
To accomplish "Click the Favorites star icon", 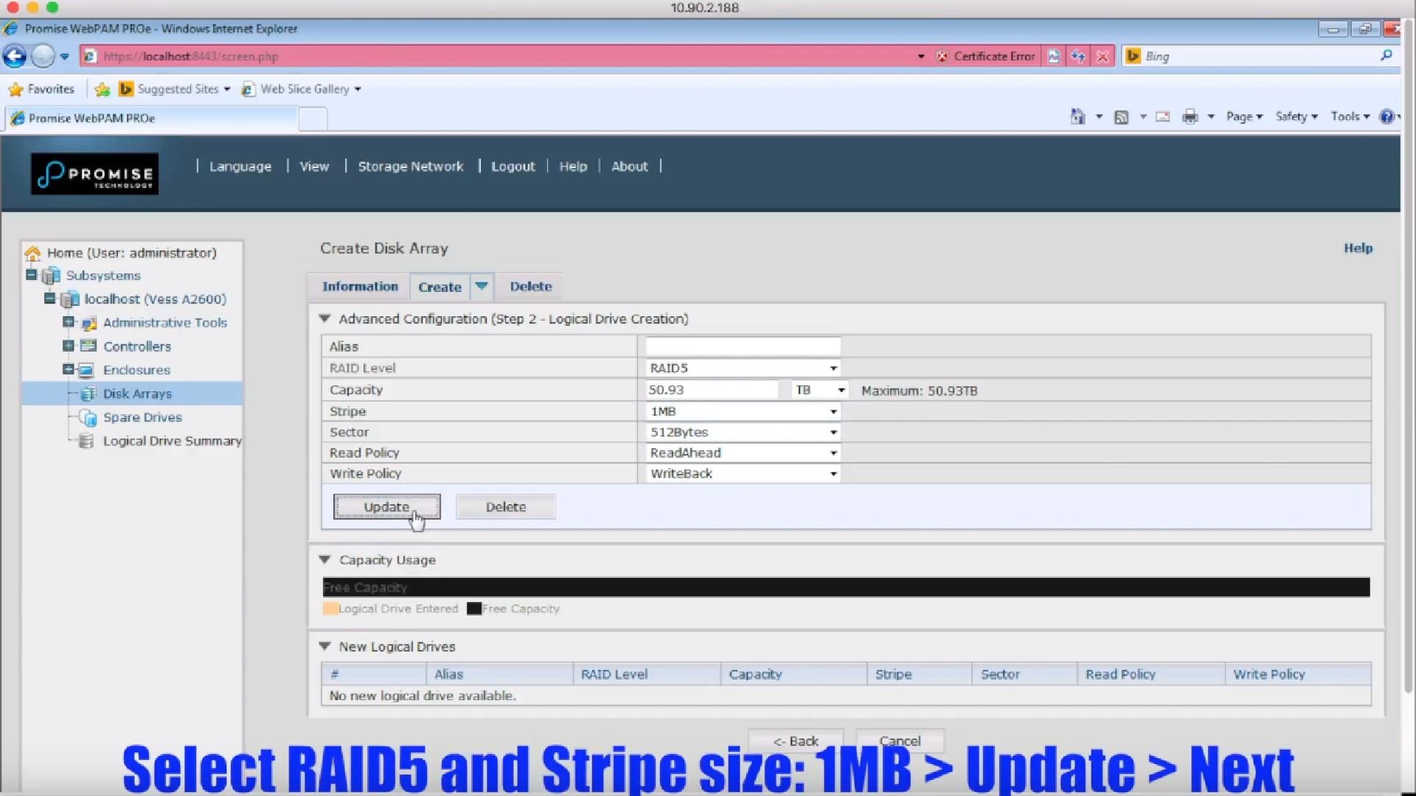I will [15, 89].
